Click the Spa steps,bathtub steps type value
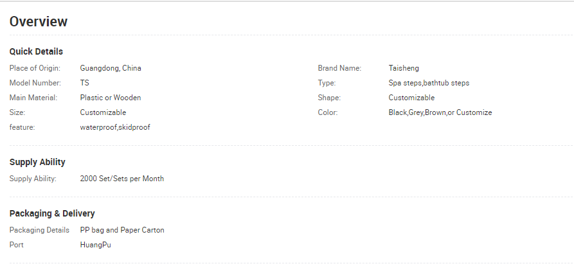This screenshot has width=574, height=266. click(x=429, y=83)
